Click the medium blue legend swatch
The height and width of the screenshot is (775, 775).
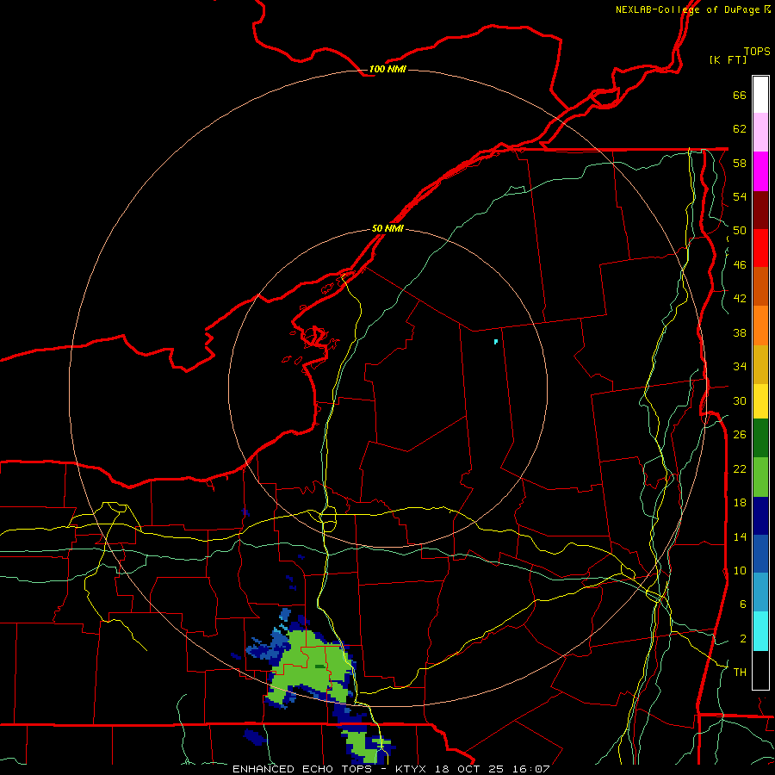tap(760, 554)
